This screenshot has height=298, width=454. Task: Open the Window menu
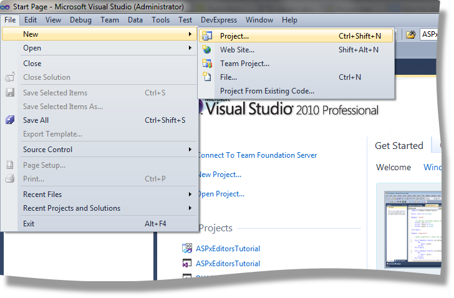259,20
